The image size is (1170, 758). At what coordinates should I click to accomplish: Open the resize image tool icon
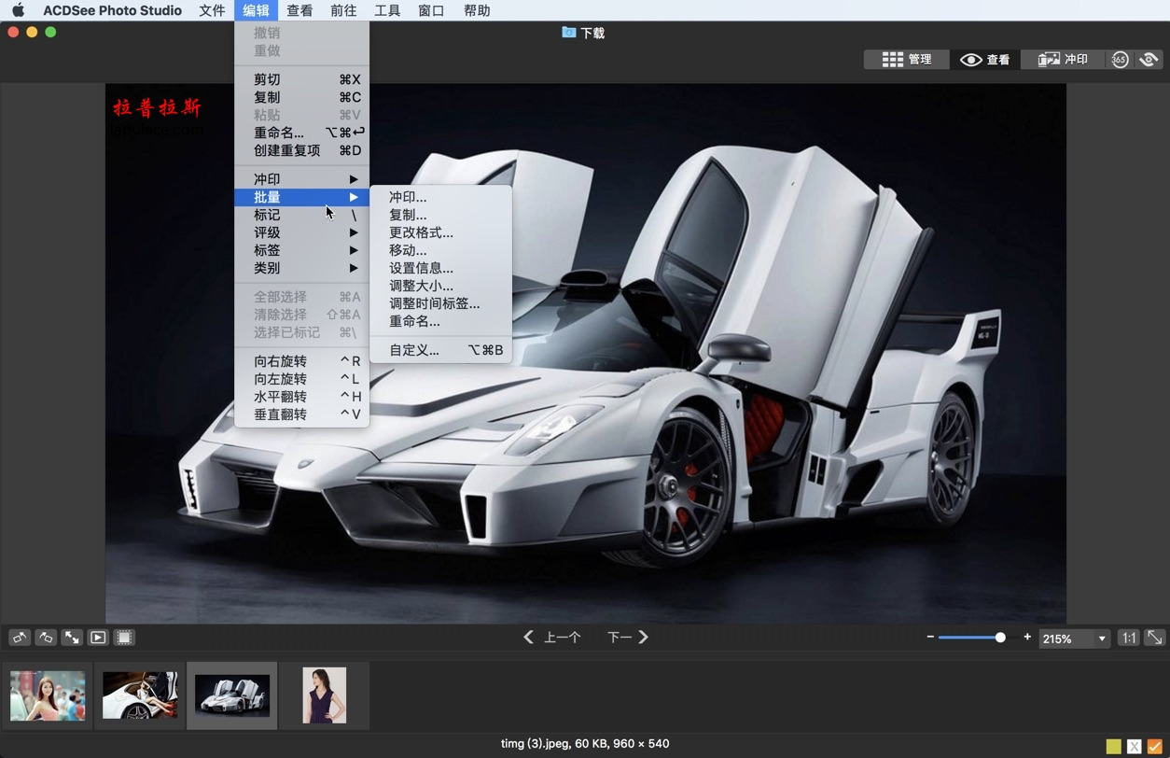pyautogui.click(x=72, y=638)
